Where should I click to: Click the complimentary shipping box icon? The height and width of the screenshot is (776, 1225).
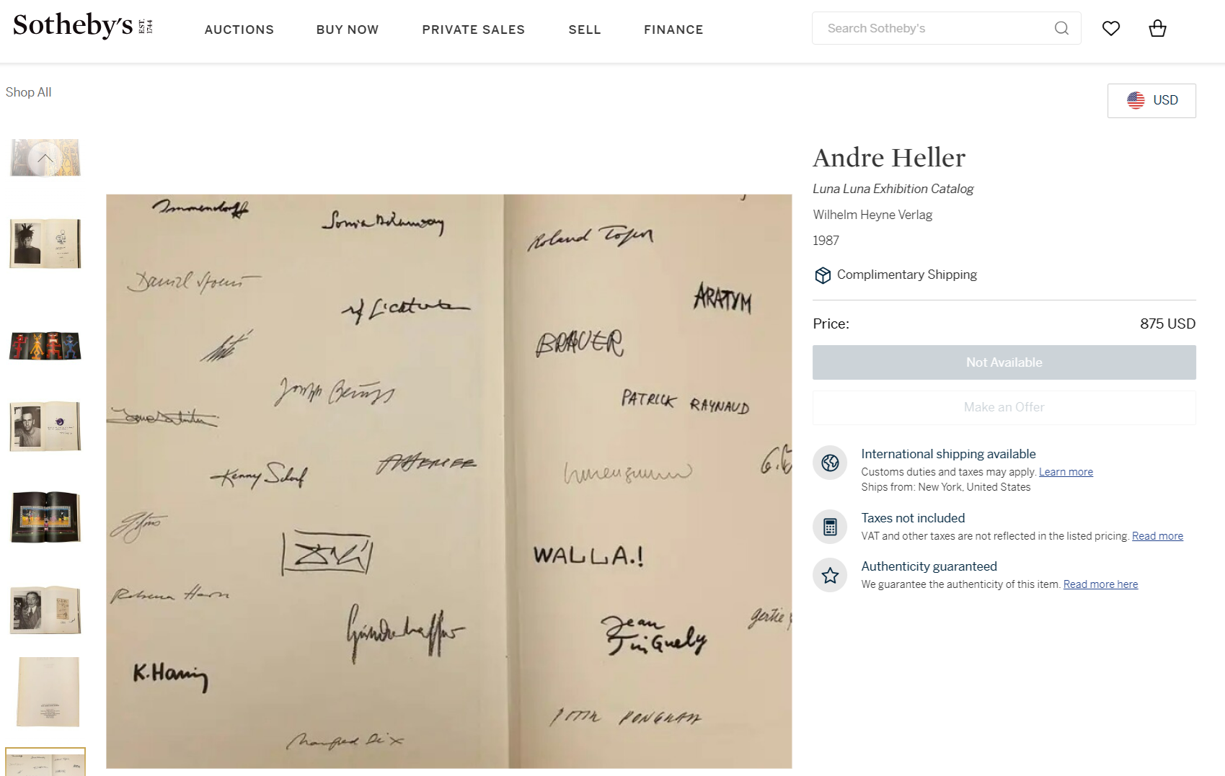tap(823, 275)
